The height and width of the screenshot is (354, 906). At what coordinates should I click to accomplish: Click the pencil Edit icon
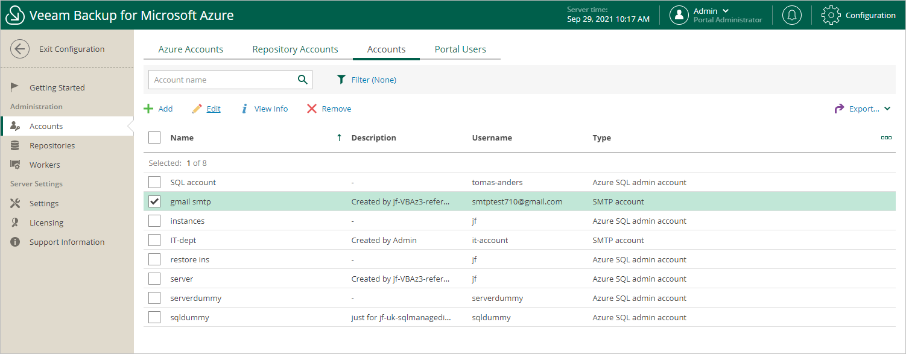(x=197, y=109)
